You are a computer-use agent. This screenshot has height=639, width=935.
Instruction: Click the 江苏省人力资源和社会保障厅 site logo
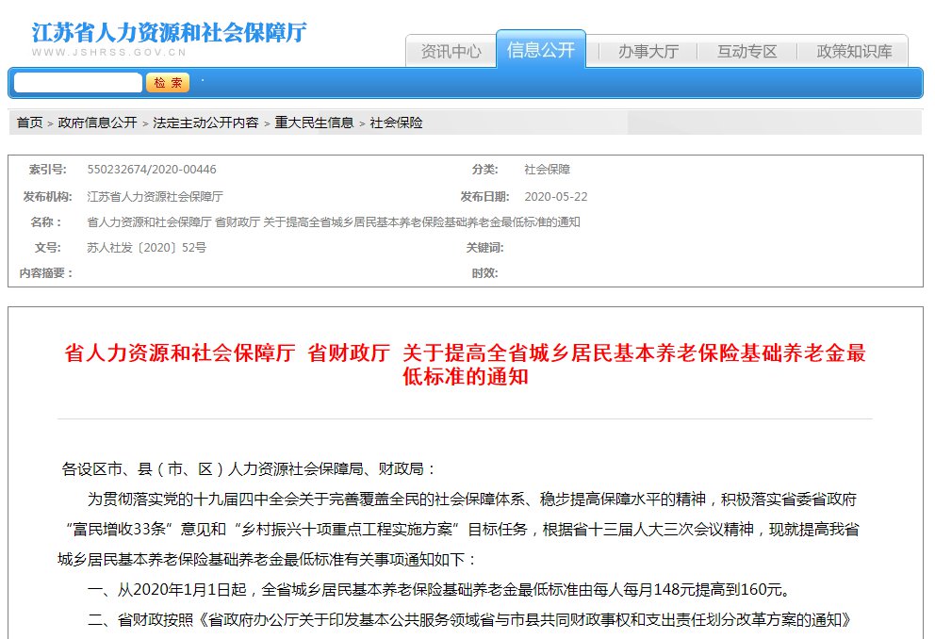pyautogui.click(x=169, y=32)
